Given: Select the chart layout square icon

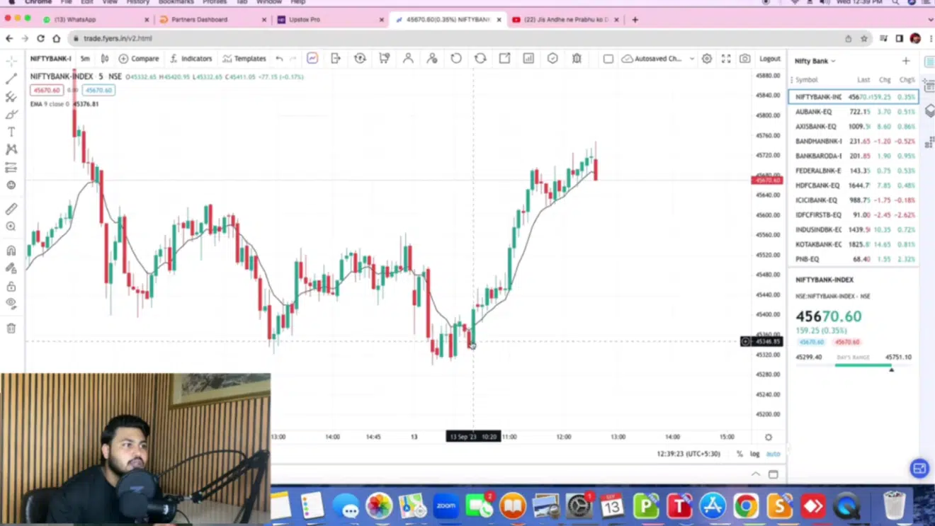Looking at the screenshot, I should (x=608, y=59).
